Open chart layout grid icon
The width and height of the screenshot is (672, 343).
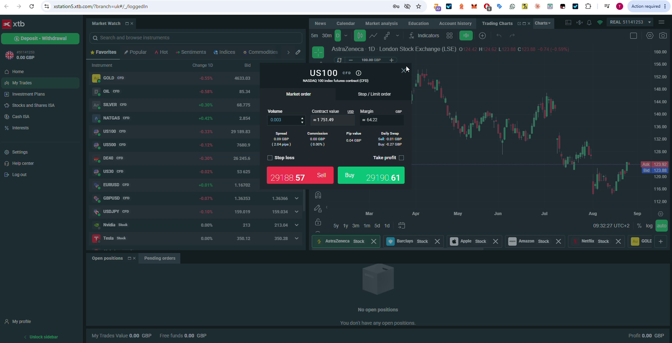coord(450,35)
